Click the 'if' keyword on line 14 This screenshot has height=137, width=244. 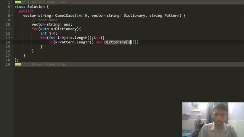51,42
